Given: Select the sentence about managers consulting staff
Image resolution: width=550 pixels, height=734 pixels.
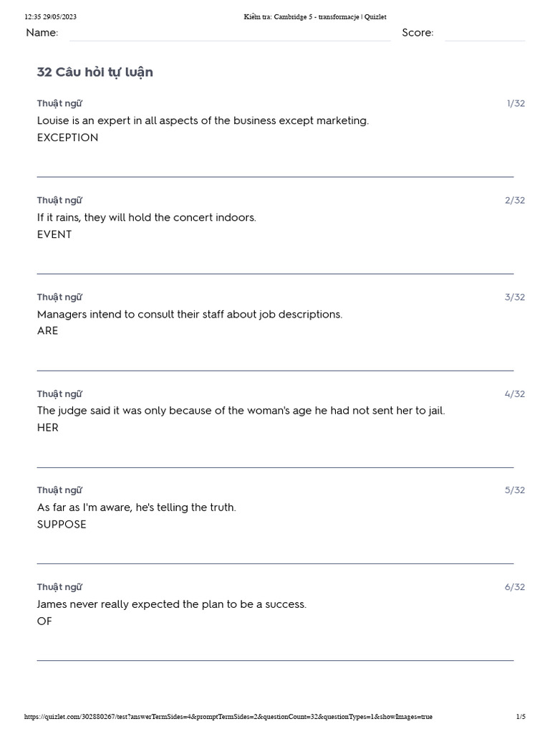Looking at the screenshot, I should click(190, 314).
